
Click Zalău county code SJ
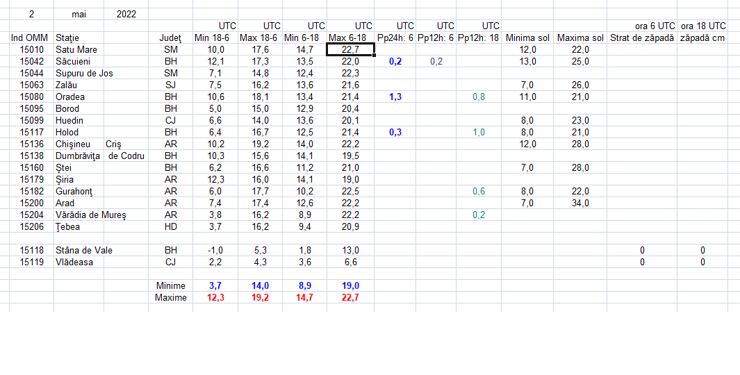170,85
